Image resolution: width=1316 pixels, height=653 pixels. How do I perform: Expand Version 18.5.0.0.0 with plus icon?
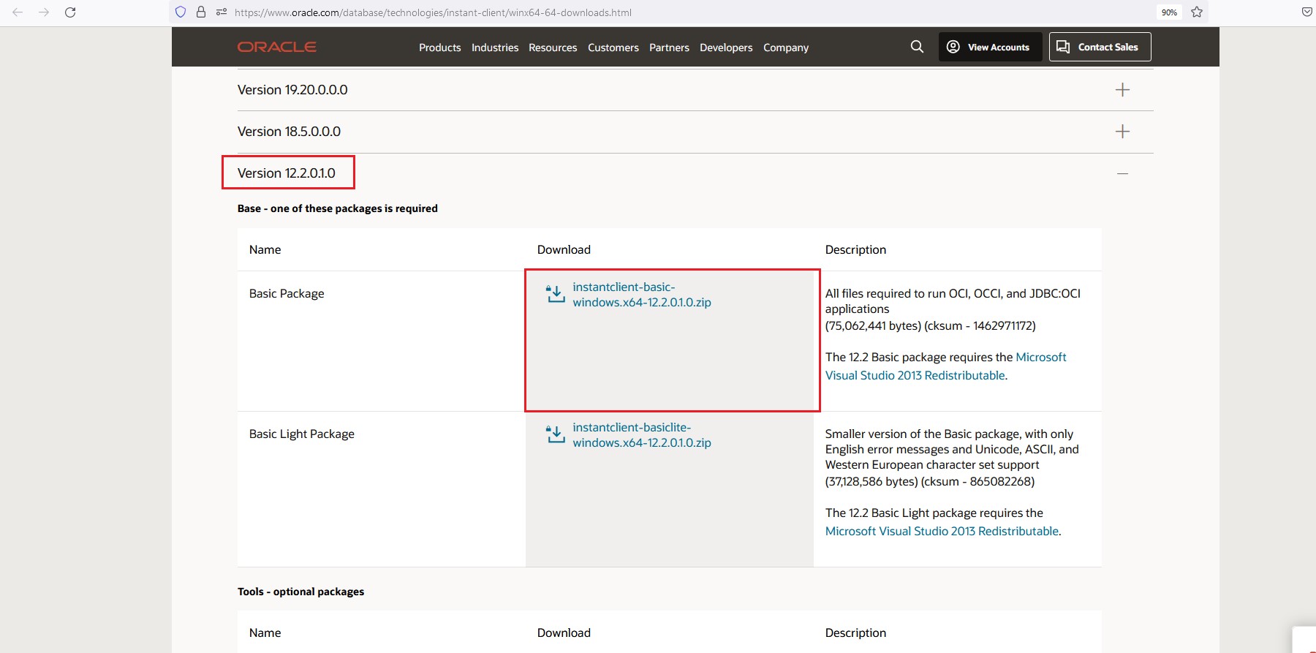tap(1122, 132)
